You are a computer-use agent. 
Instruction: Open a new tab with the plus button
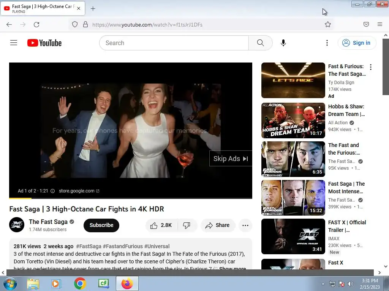[x=93, y=9]
